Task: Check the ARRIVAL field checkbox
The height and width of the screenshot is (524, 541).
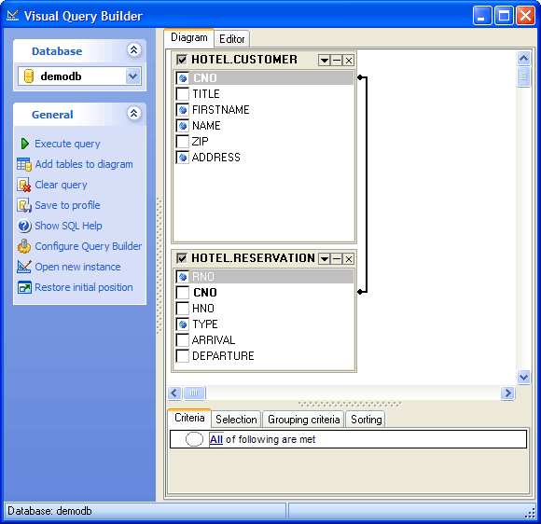Action: pos(183,339)
